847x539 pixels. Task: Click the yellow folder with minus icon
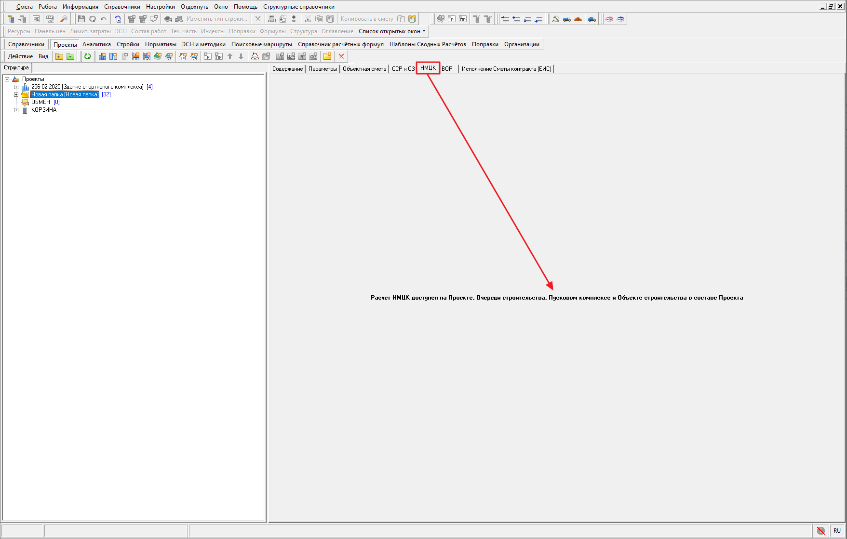[70, 56]
